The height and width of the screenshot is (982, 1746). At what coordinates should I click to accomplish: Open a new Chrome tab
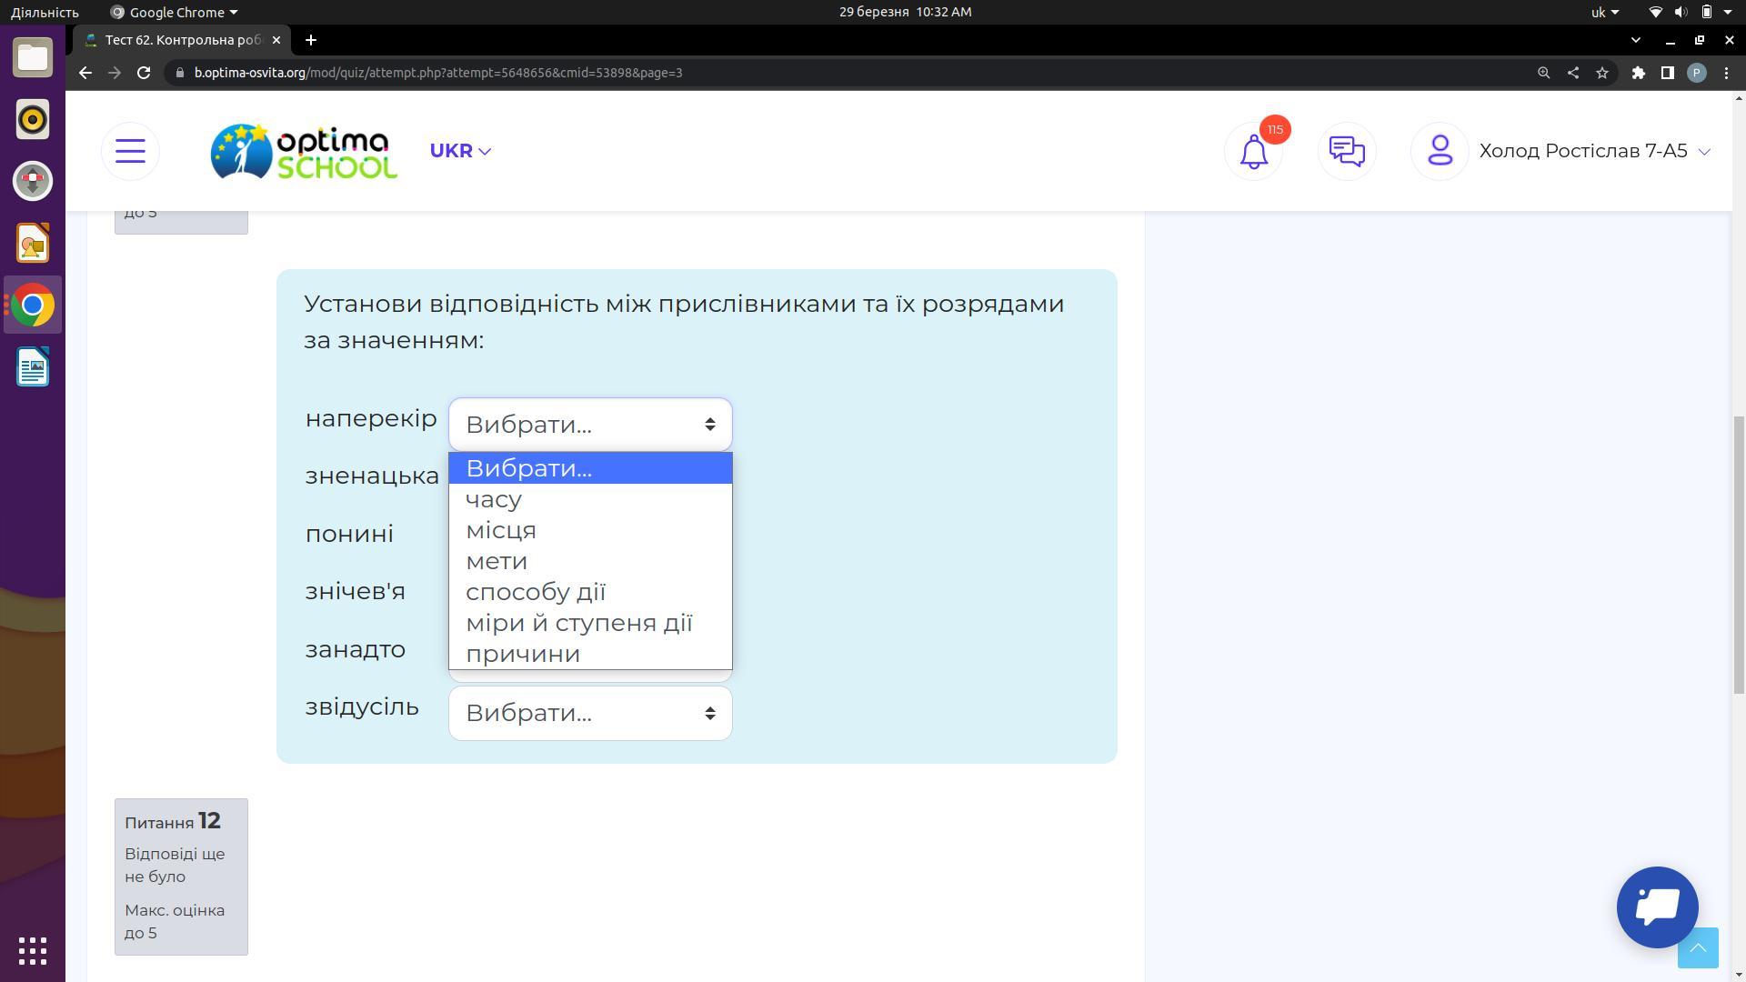(x=311, y=40)
